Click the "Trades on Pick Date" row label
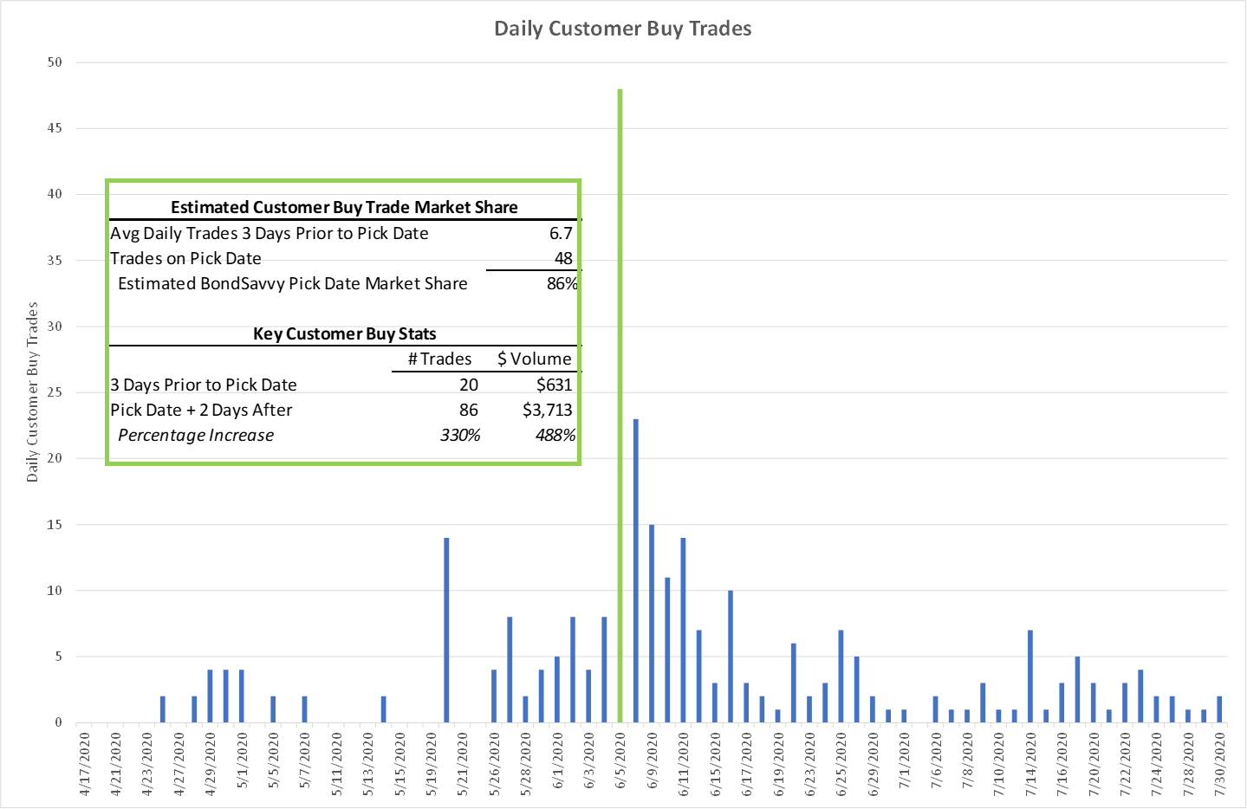1247x809 pixels. click(x=185, y=258)
